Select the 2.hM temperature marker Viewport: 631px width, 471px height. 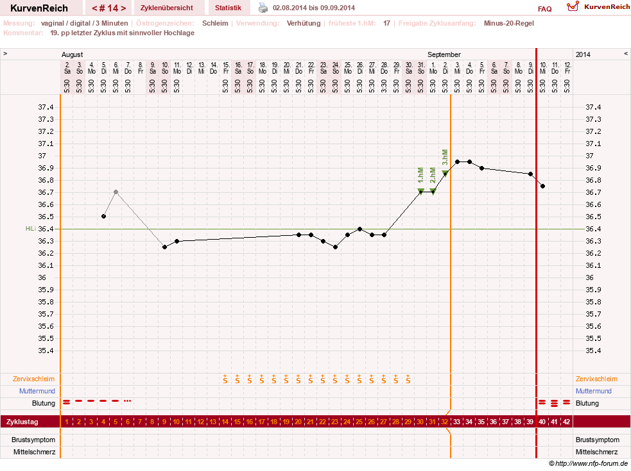[x=433, y=192]
